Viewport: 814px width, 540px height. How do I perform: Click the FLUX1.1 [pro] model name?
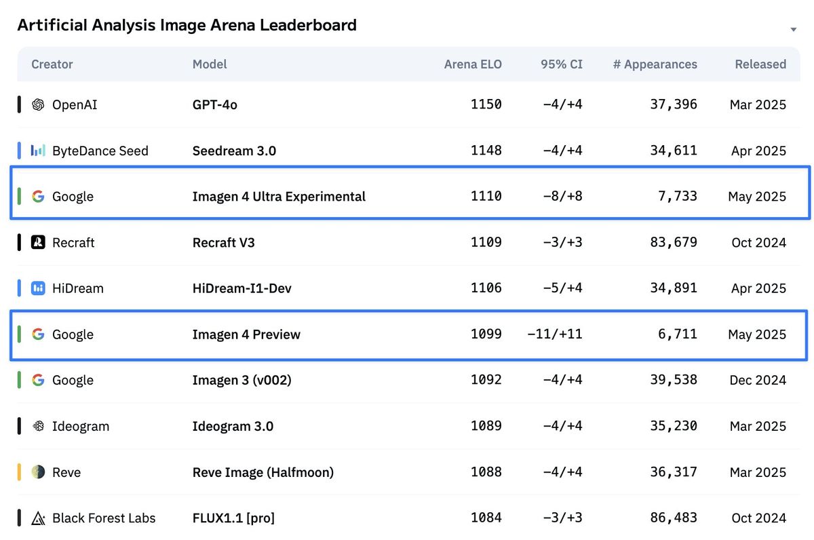tap(233, 518)
